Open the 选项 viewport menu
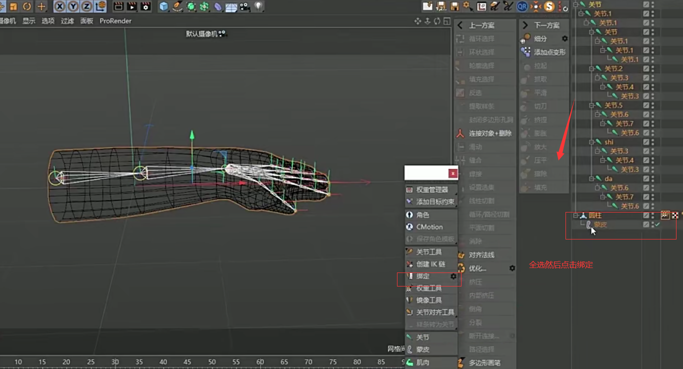The image size is (683, 369). click(48, 21)
